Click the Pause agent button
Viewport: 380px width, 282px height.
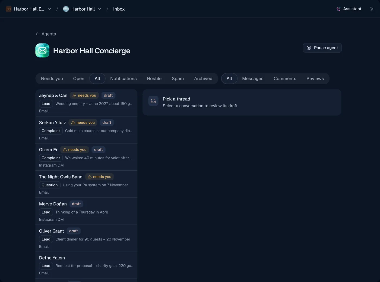(322, 48)
